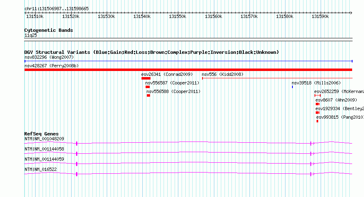Click the 131550k ruler position
Image resolution: width=364 pixels, height=197 pixels.
coord(178,16)
